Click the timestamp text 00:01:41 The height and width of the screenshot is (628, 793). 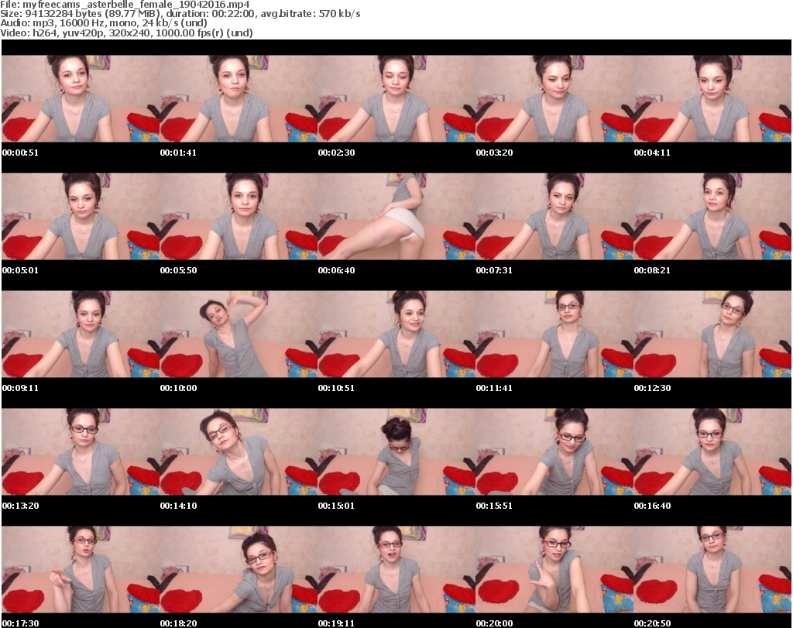[x=178, y=153]
